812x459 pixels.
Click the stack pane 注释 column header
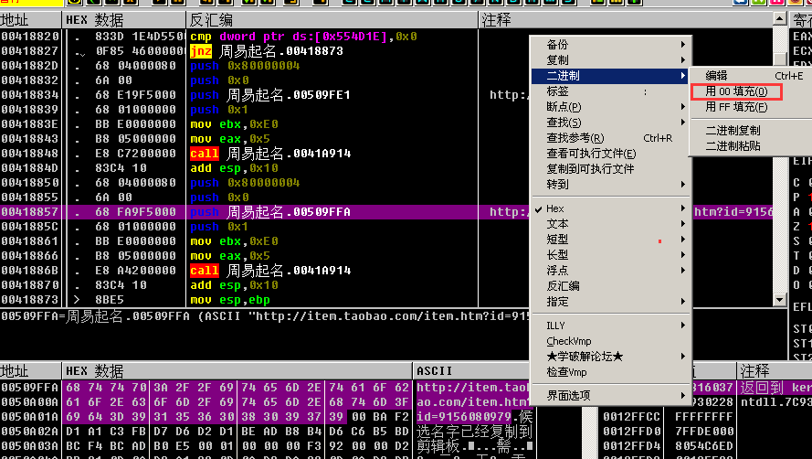coord(775,371)
